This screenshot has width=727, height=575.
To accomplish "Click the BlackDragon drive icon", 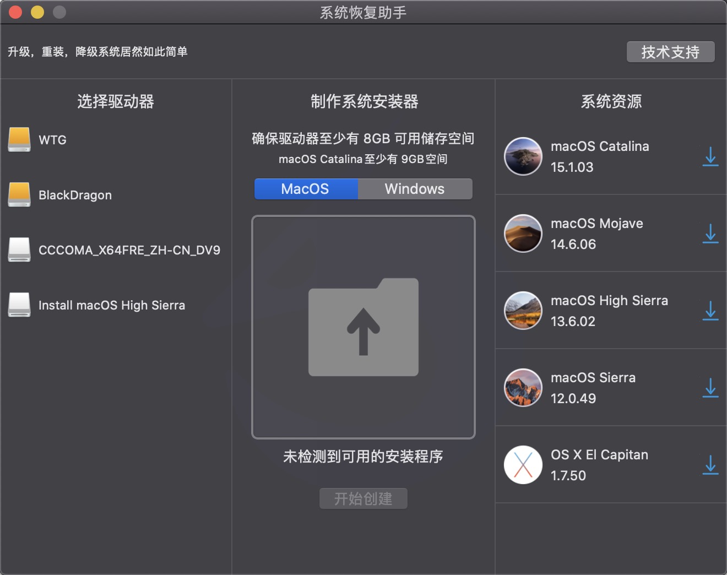I will (19, 194).
